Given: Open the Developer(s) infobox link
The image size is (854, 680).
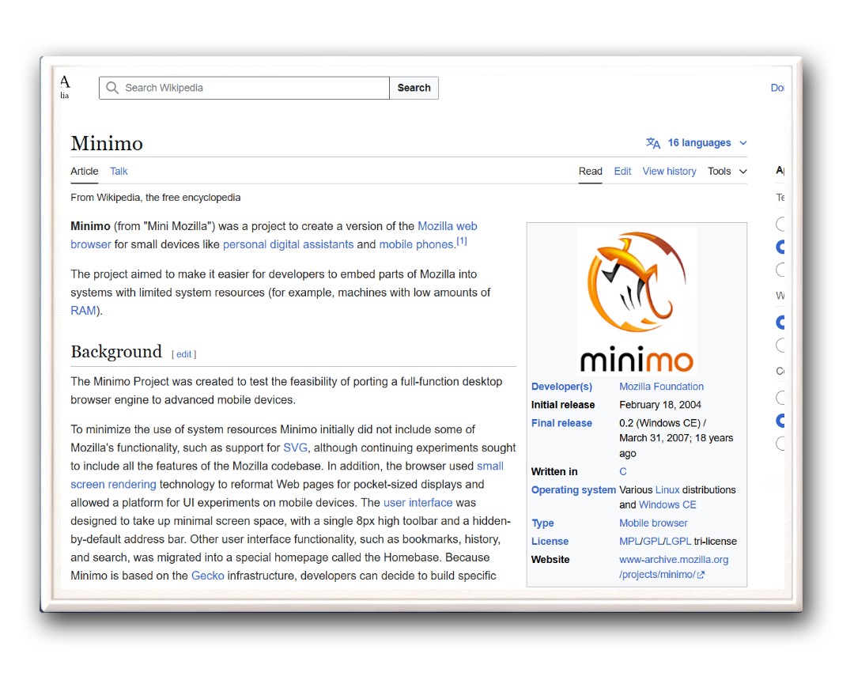Looking at the screenshot, I should point(561,387).
